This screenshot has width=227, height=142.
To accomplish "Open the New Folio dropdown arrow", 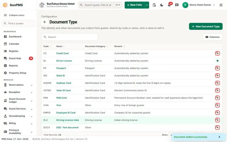I will [147, 5].
